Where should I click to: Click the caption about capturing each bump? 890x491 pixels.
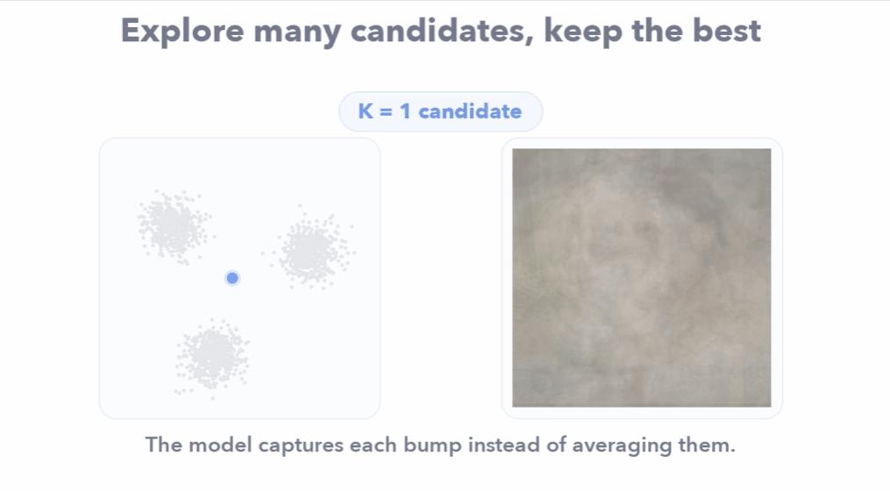pos(440,445)
